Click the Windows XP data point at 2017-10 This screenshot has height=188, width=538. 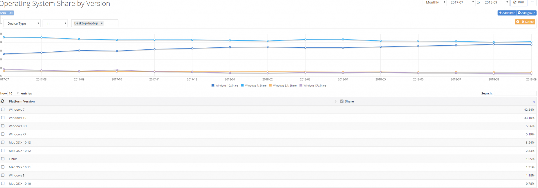point(117,70)
